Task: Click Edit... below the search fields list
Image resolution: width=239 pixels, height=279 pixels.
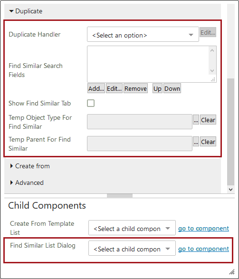Action: pos(114,88)
